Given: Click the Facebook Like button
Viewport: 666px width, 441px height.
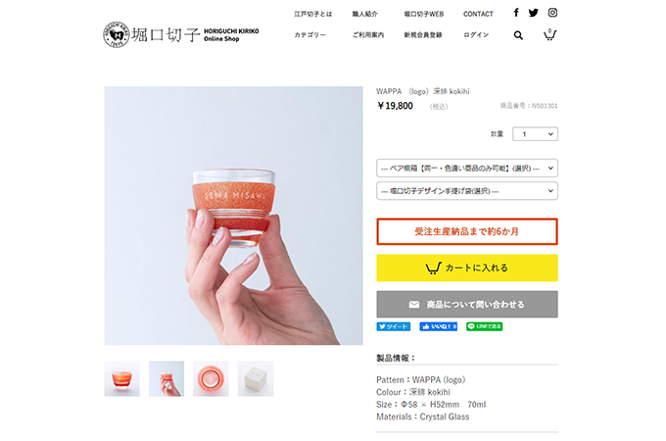Looking at the screenshot, I should (x=439, y=326).
